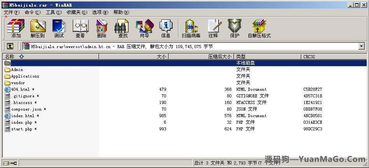Open the 帮助(H) menu
The width and height of the screenshot is (369, 168).
pos(121,12)
